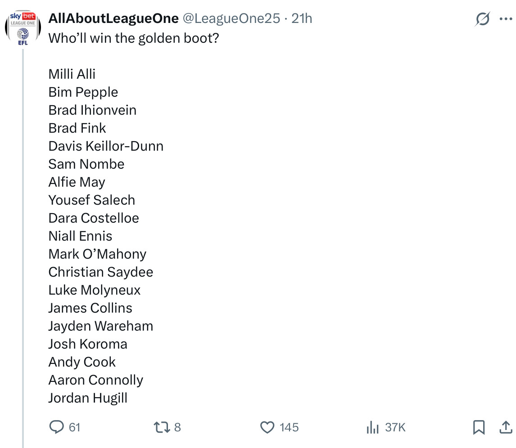Click the name Alfie May in tweet
Image resolution: width=516 pixels, height=448 pixels.
pyautogui.click(x=77, y=182)
